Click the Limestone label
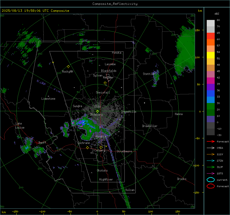The image size is (230, 215). [x=48, y=99]
